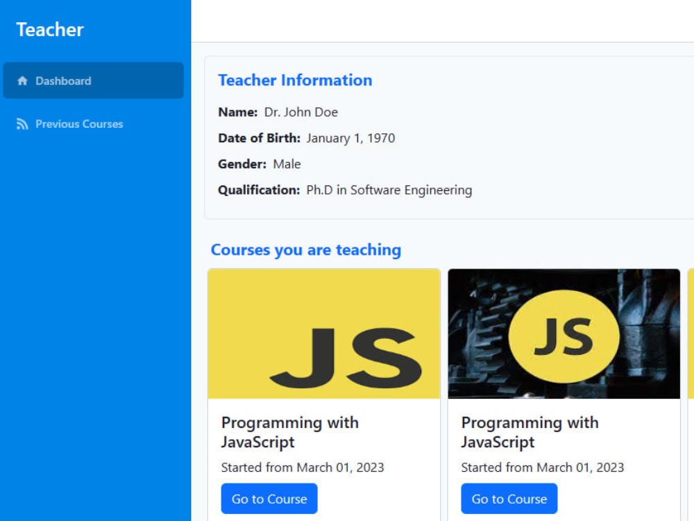Image resolution: width=694 pixels, height=521 pixels.
Task: Click the feed icon beside Previous Courses
Action: [22, 124]
